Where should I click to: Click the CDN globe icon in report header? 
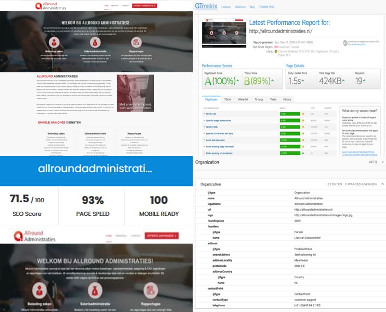pos(345,43)
